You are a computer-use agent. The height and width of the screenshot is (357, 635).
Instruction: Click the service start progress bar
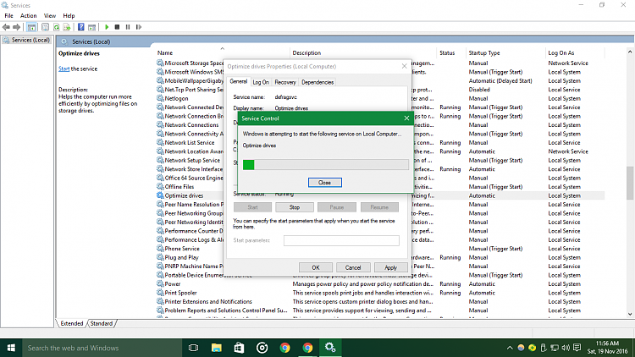point(326,165)
